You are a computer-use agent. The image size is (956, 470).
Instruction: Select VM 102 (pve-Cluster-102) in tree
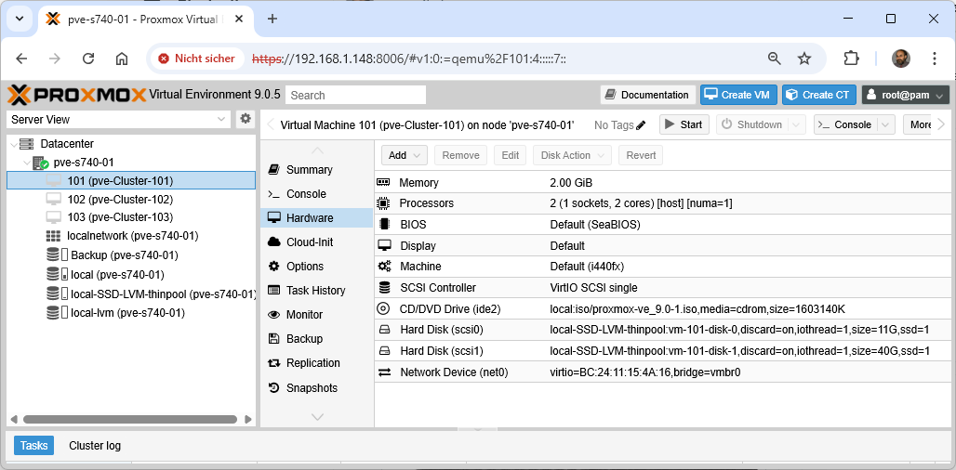click(120, 199)
